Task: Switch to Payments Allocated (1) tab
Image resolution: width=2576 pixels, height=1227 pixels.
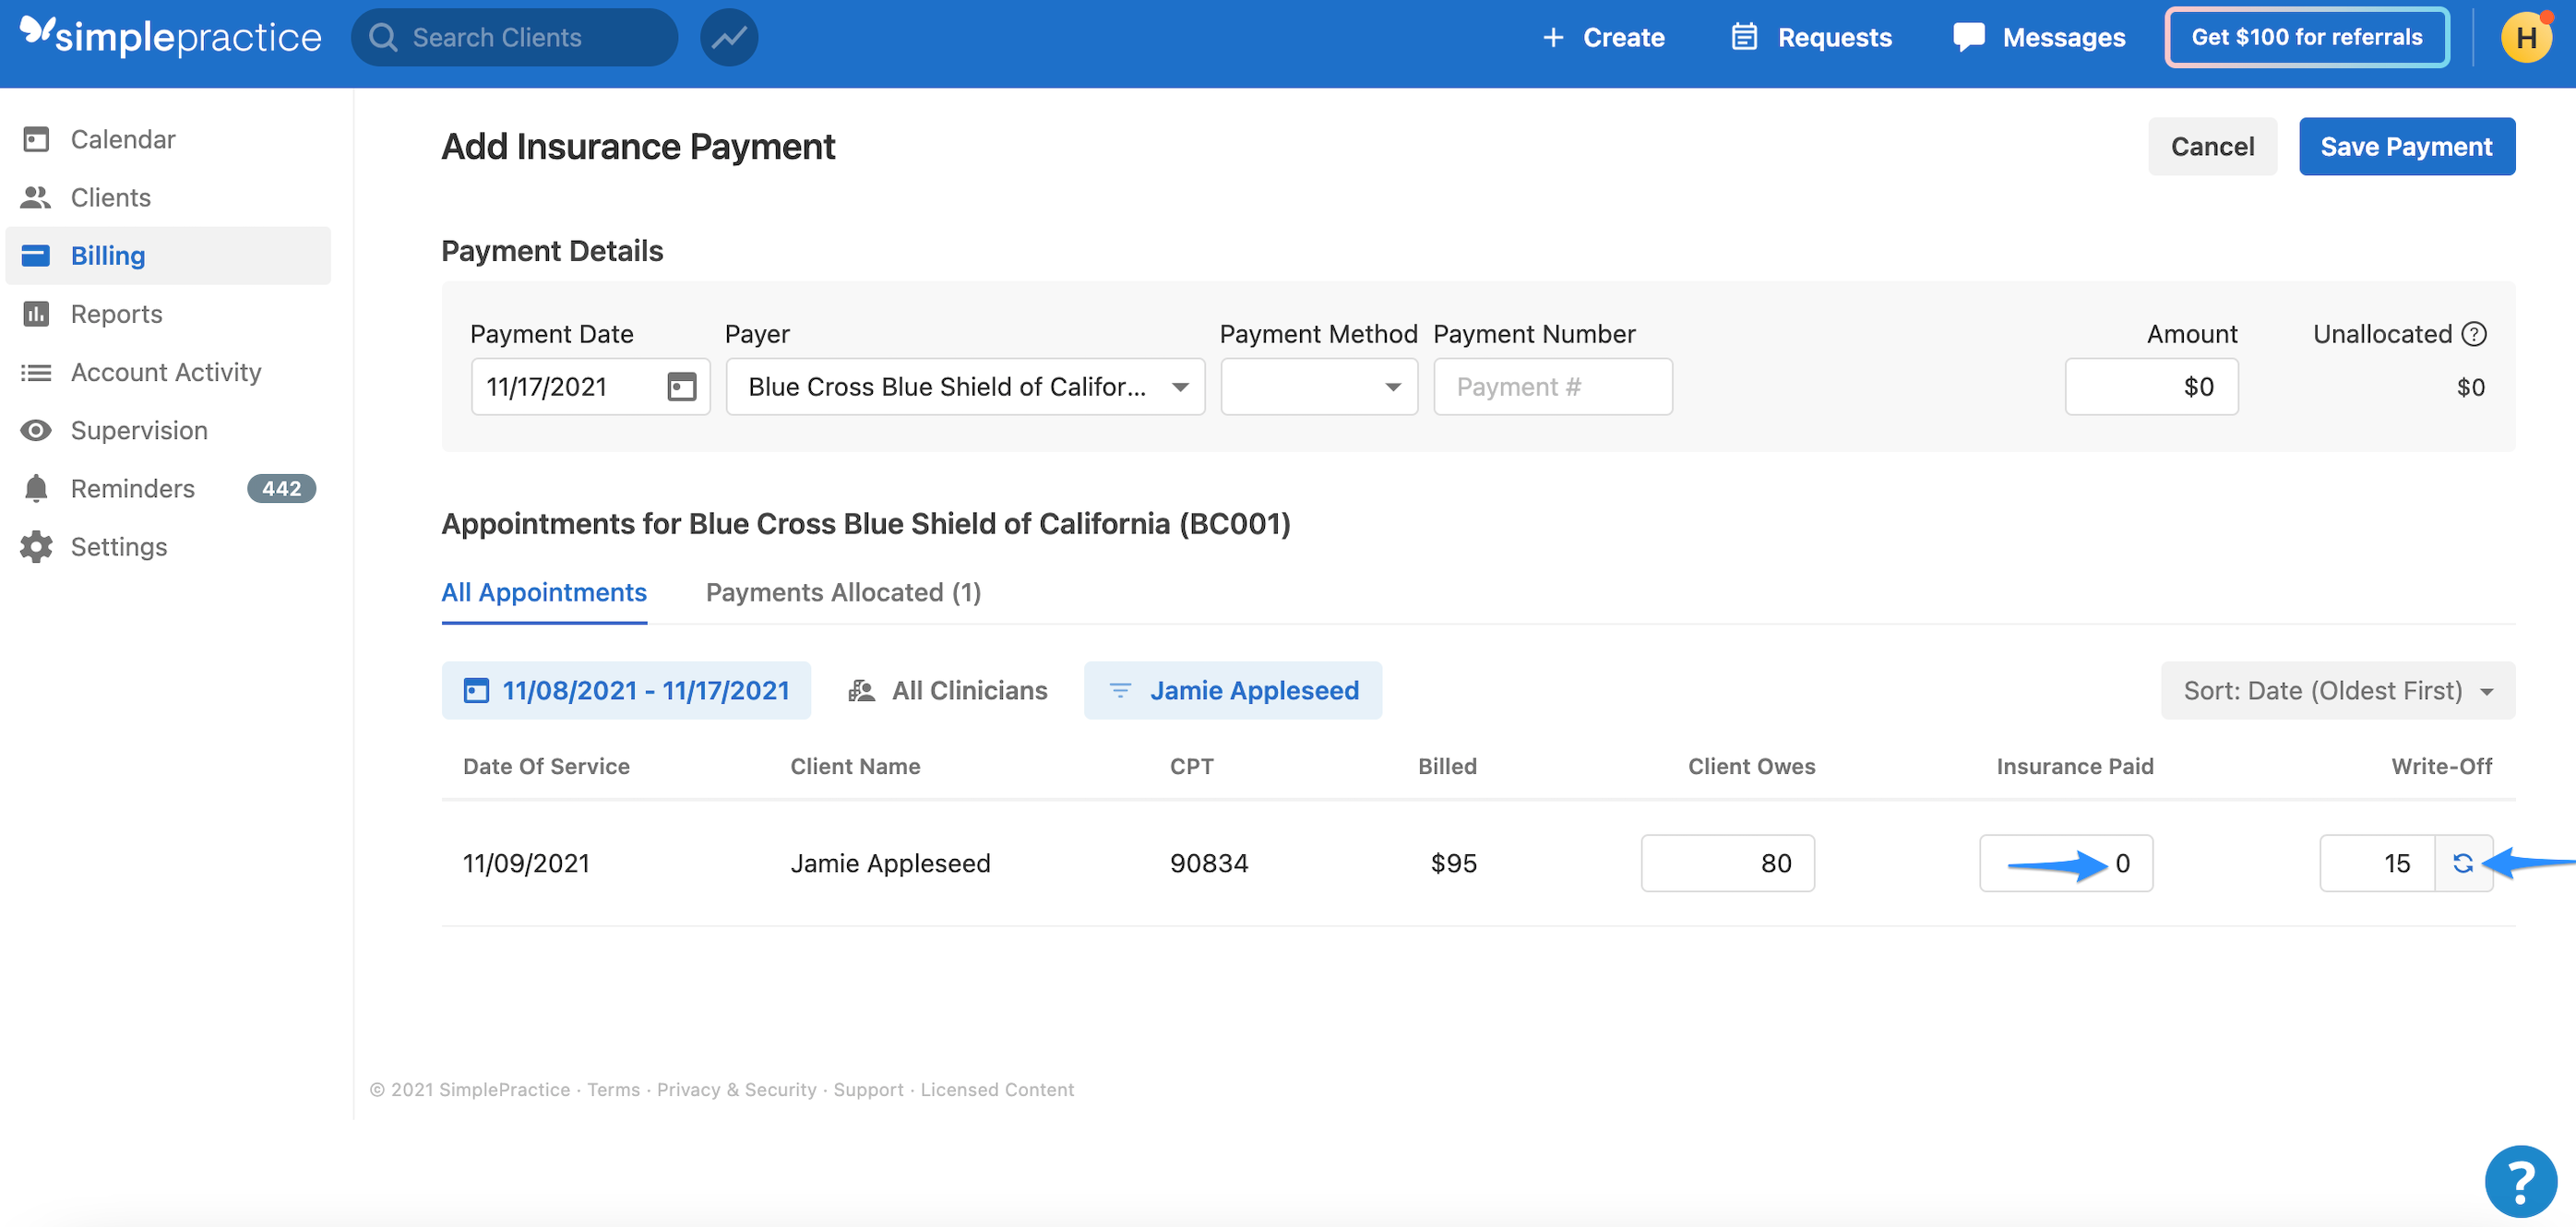Action: (843, 592)
